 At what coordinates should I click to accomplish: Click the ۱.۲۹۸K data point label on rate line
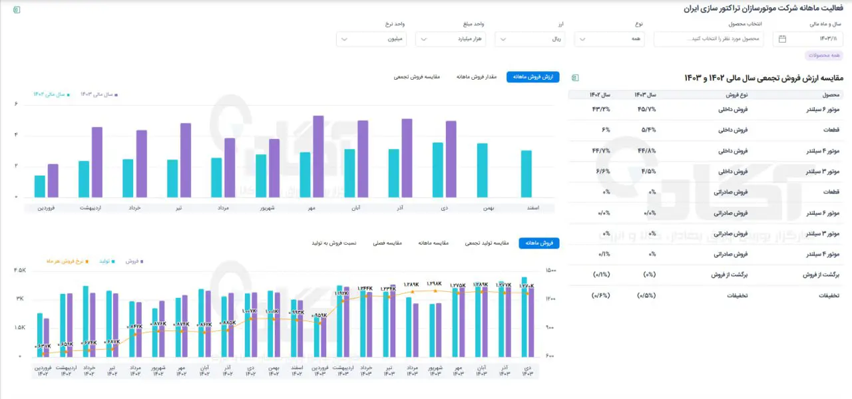tap(435, 284)
